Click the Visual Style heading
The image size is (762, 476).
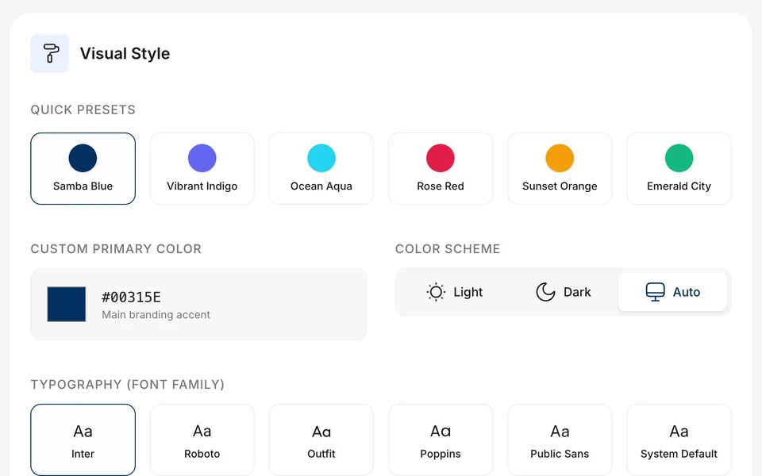click(x=125, y=53)
